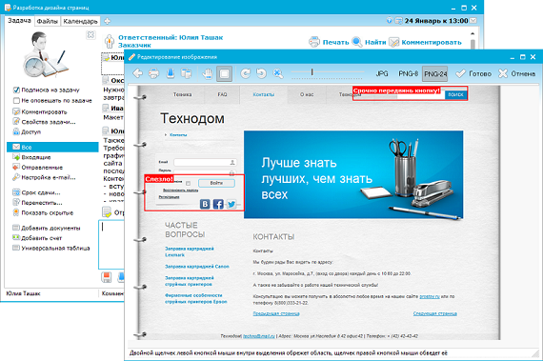
Task: Click the help icon next to the deadline date
Action: [390, 21]
